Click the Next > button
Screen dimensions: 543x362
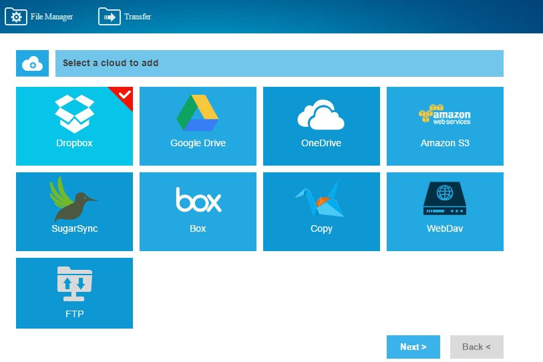(413, 347)
